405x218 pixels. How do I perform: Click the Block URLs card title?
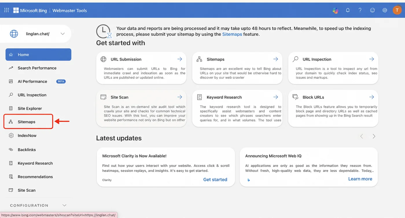click(x=313, y=97)
